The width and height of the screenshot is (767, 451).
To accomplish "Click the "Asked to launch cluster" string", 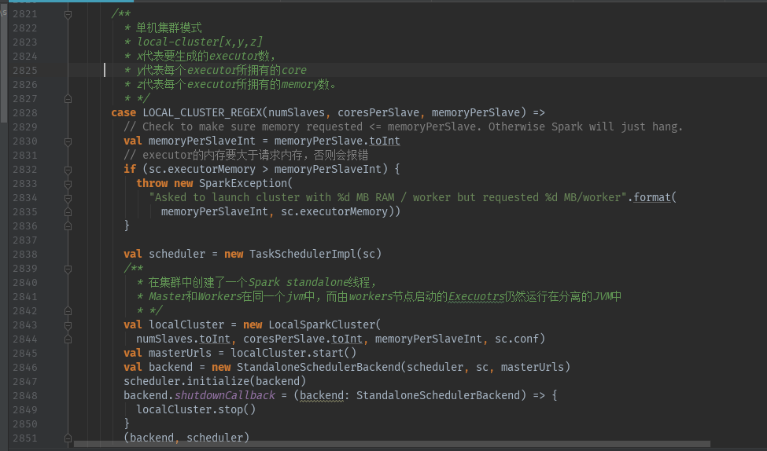I will (389, 197).
